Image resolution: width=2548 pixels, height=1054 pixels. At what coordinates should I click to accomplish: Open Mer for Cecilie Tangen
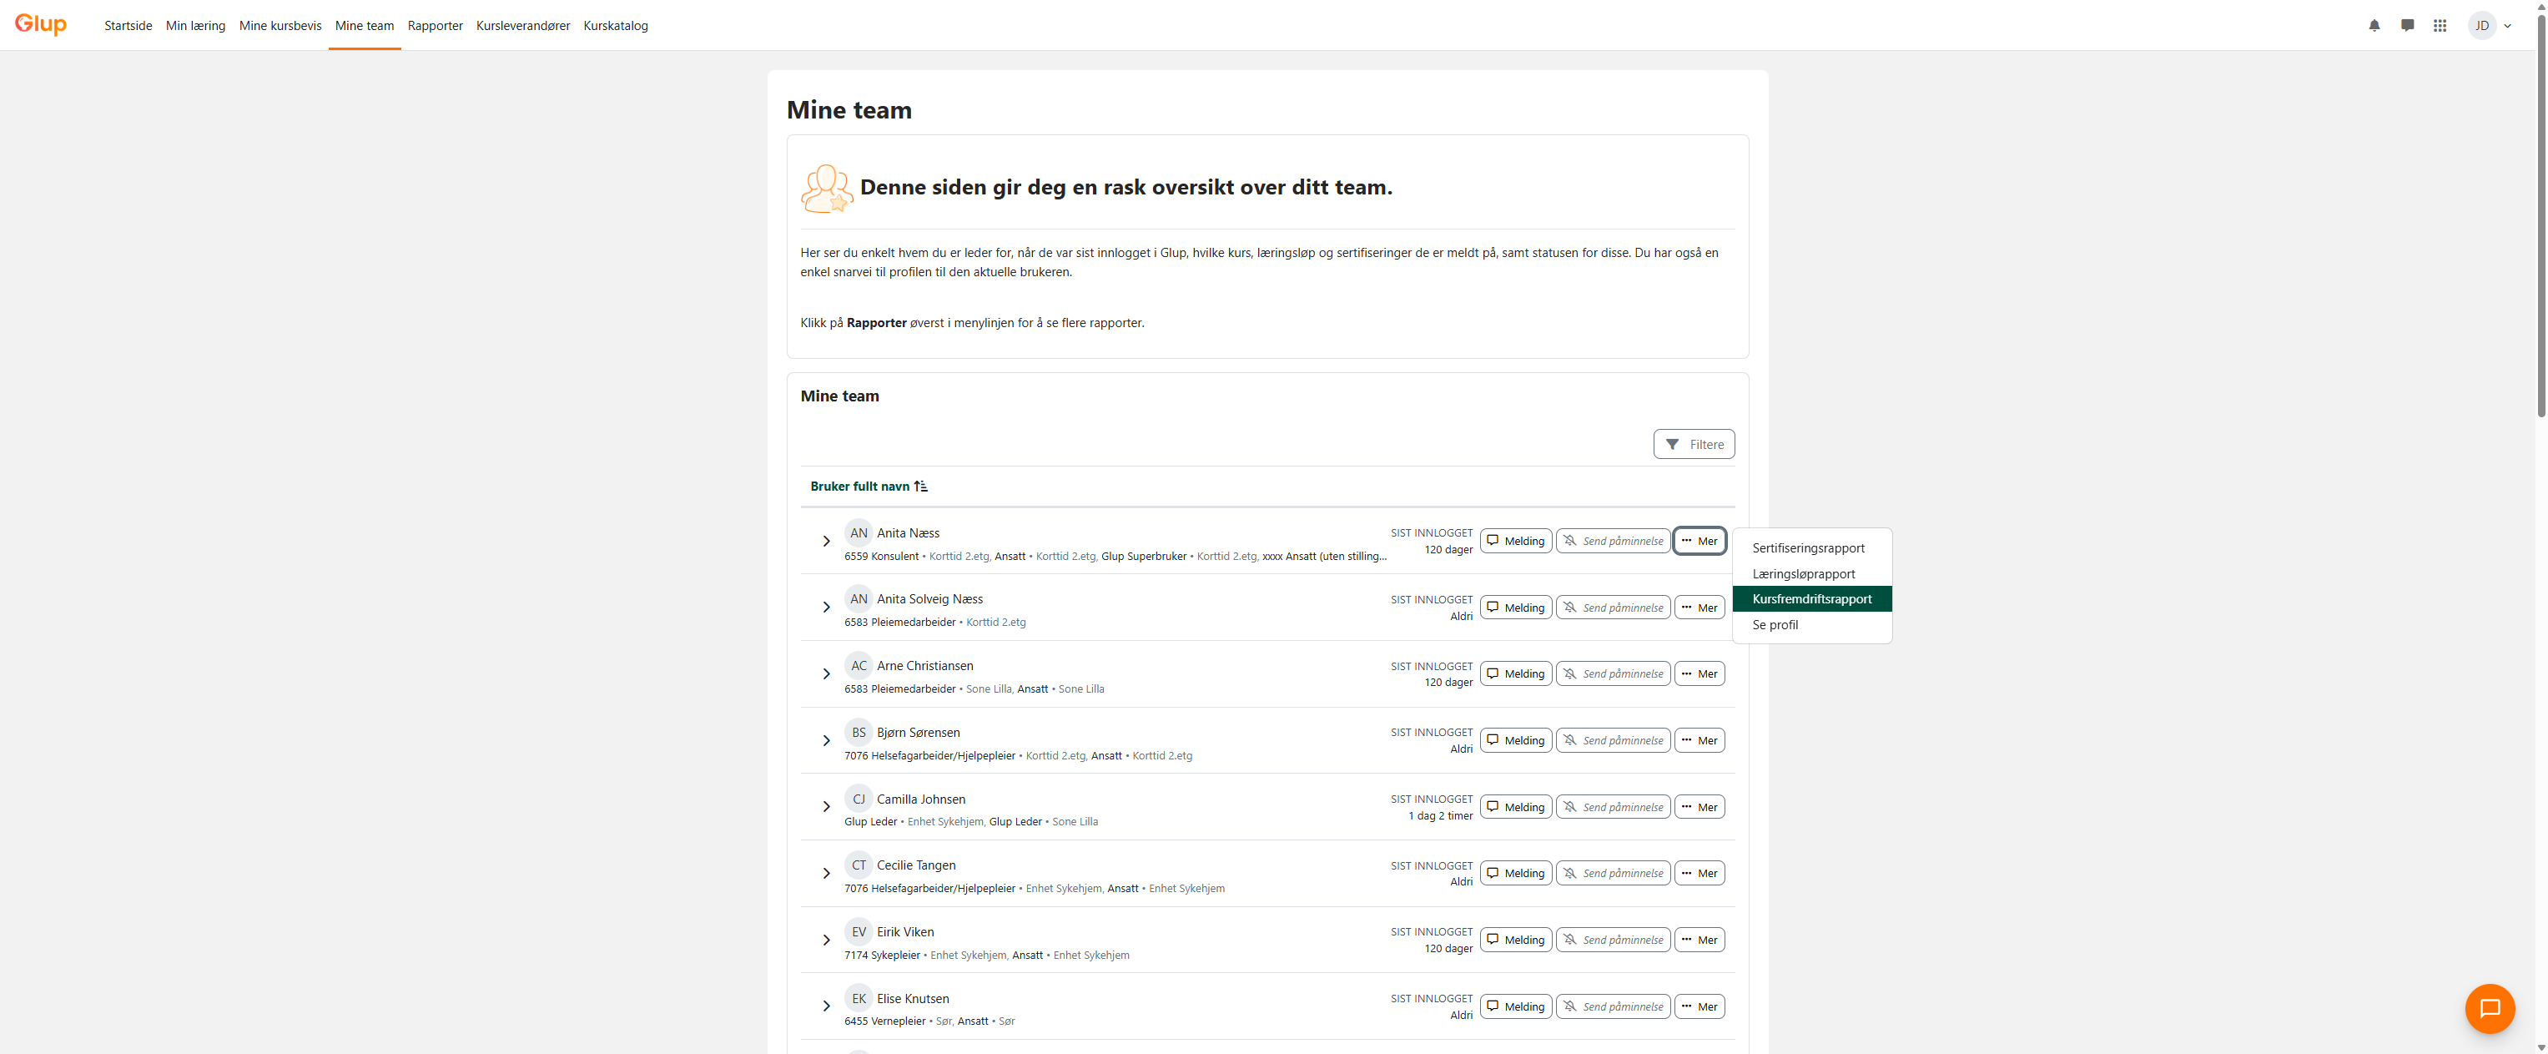tap(1700, 873)
